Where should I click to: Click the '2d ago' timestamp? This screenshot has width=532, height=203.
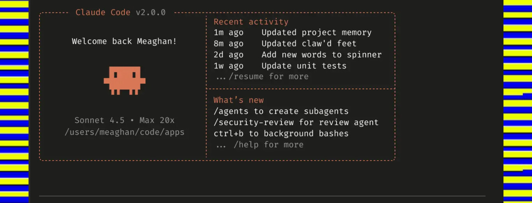[x=229, y=55]
